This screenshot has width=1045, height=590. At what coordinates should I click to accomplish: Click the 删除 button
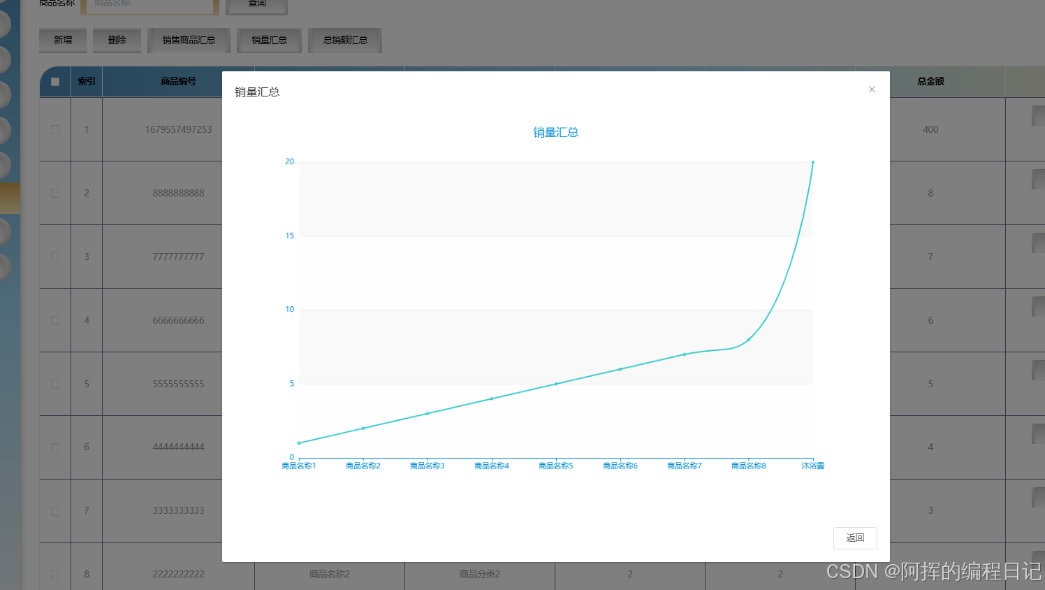tap(117, 40)
